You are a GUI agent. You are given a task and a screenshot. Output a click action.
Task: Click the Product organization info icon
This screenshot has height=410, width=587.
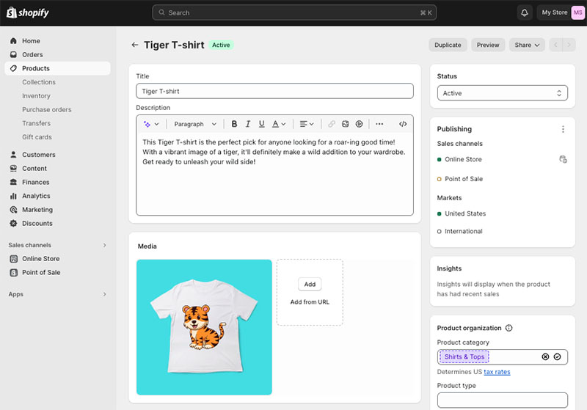(508, 328)
